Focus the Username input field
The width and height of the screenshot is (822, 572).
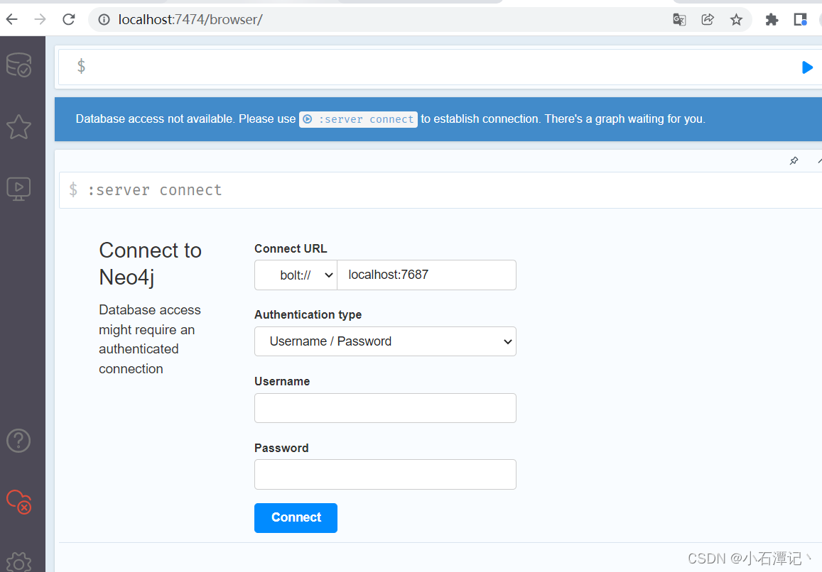(385, 408)
